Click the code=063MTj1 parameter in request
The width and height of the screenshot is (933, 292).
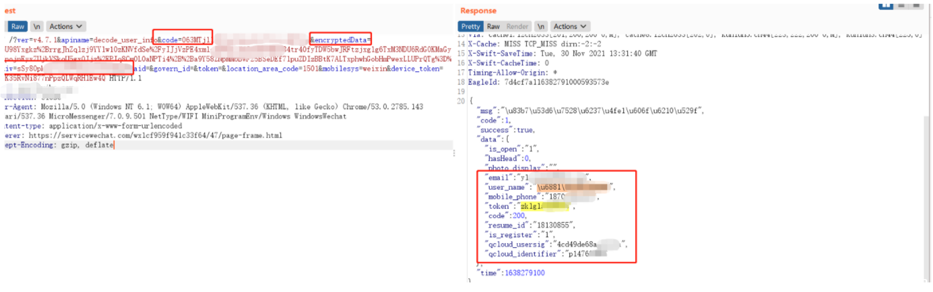click(x=183, y=40)
